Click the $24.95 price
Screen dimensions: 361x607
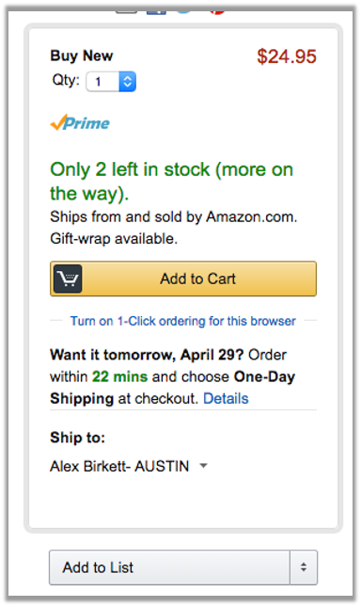pos(287,56)
